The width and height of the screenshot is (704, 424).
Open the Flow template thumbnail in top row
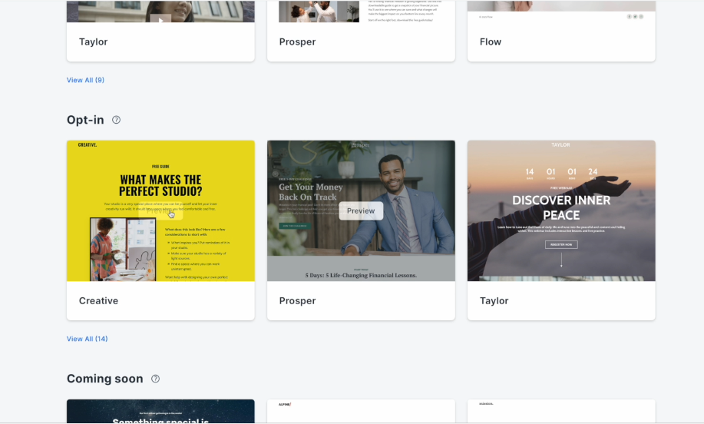561,11
